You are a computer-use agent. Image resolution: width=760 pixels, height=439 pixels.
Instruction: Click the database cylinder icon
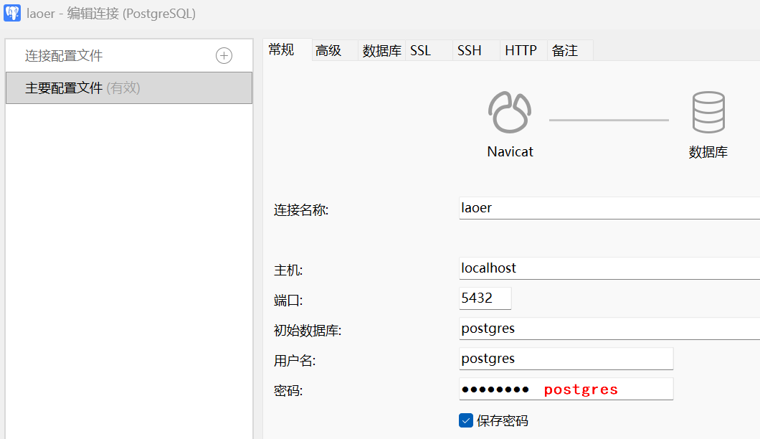(708, 112)
